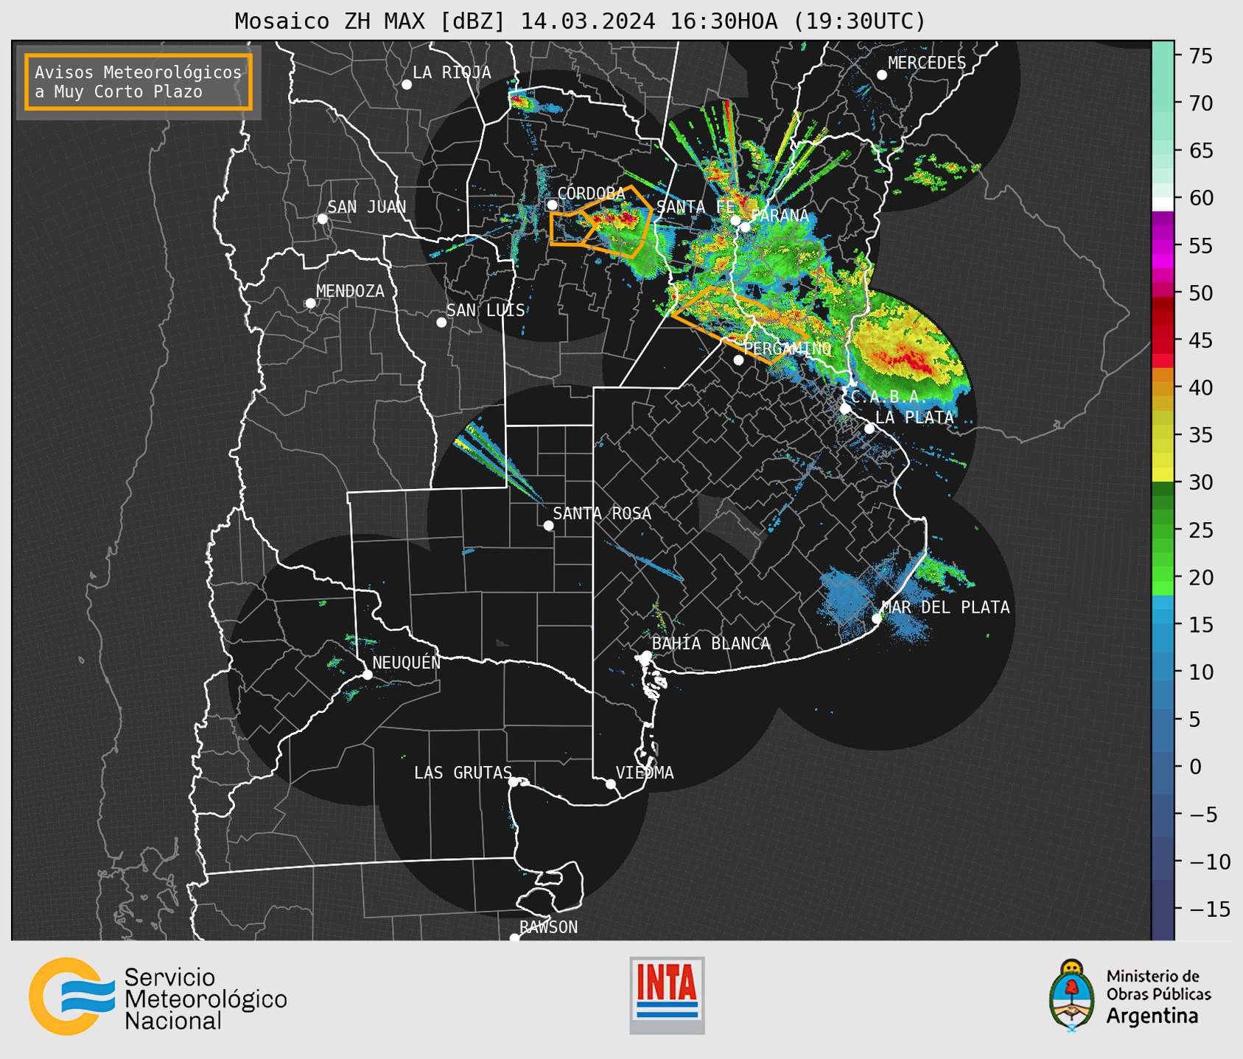
Task: Click the MERCEDES label text
Action: [927, 63]
